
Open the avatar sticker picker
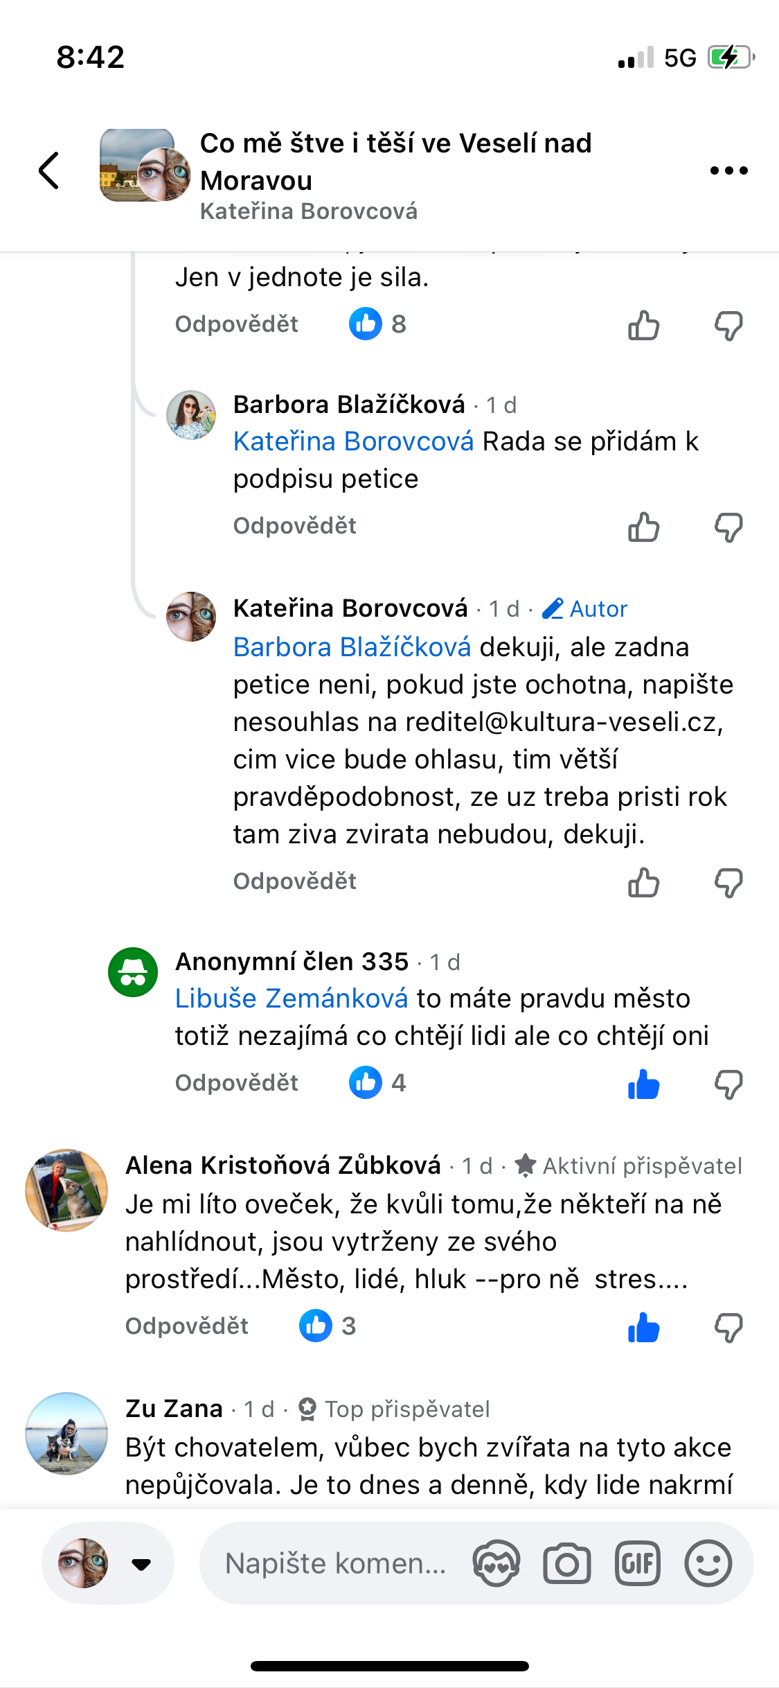pos(496,1564)
